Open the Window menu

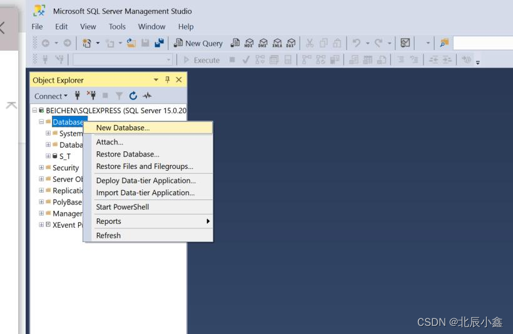tap(151, 26)
